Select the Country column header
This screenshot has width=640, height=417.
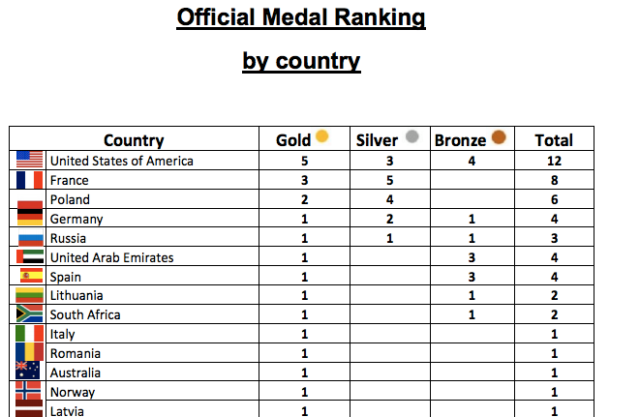(x=134, y=140)
